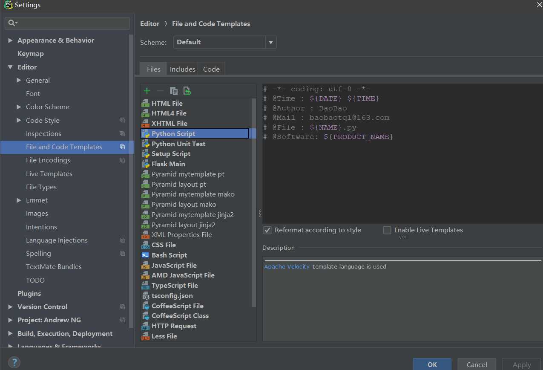Enable the Live Templates checkbox
The image size is (543, 370).
pos(387,230)
